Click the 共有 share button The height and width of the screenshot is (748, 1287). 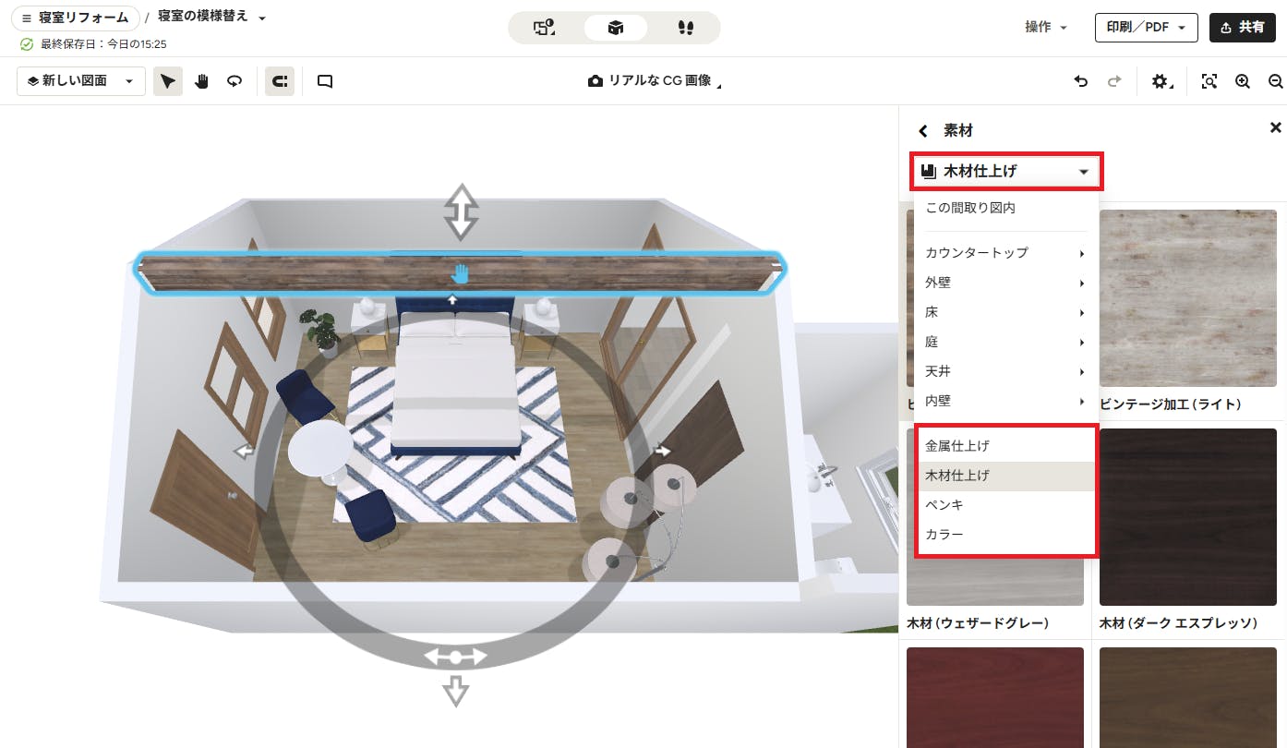pyautogui.click(x=1242, y=28)
